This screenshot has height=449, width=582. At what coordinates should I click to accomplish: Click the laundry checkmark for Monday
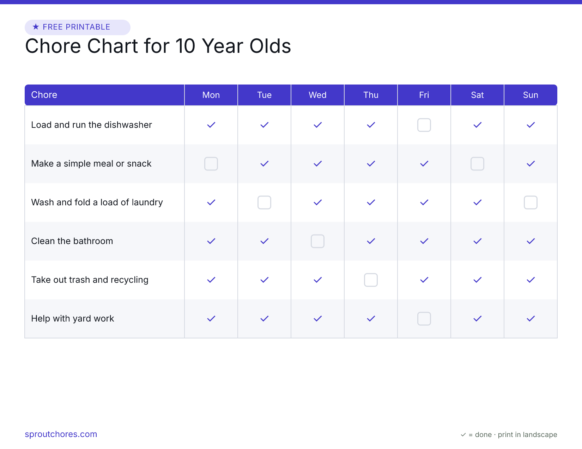211,202
